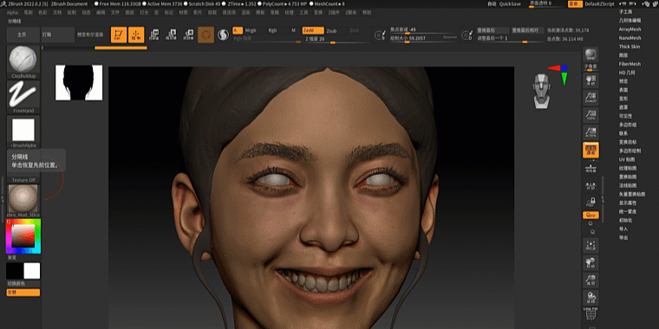Screen dimensions: 659x329
Task: Expand the UV 贴图 section
Action: pos(627,159)
